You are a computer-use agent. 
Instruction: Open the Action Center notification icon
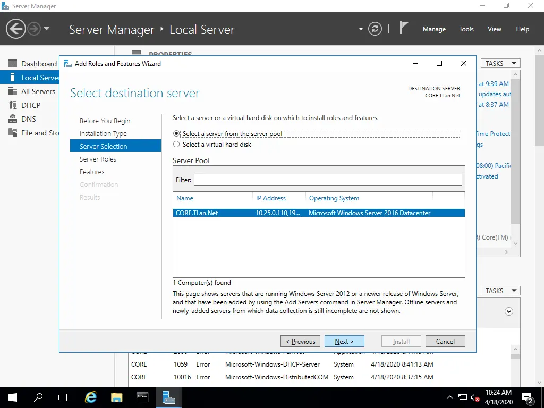coord(527,397)
